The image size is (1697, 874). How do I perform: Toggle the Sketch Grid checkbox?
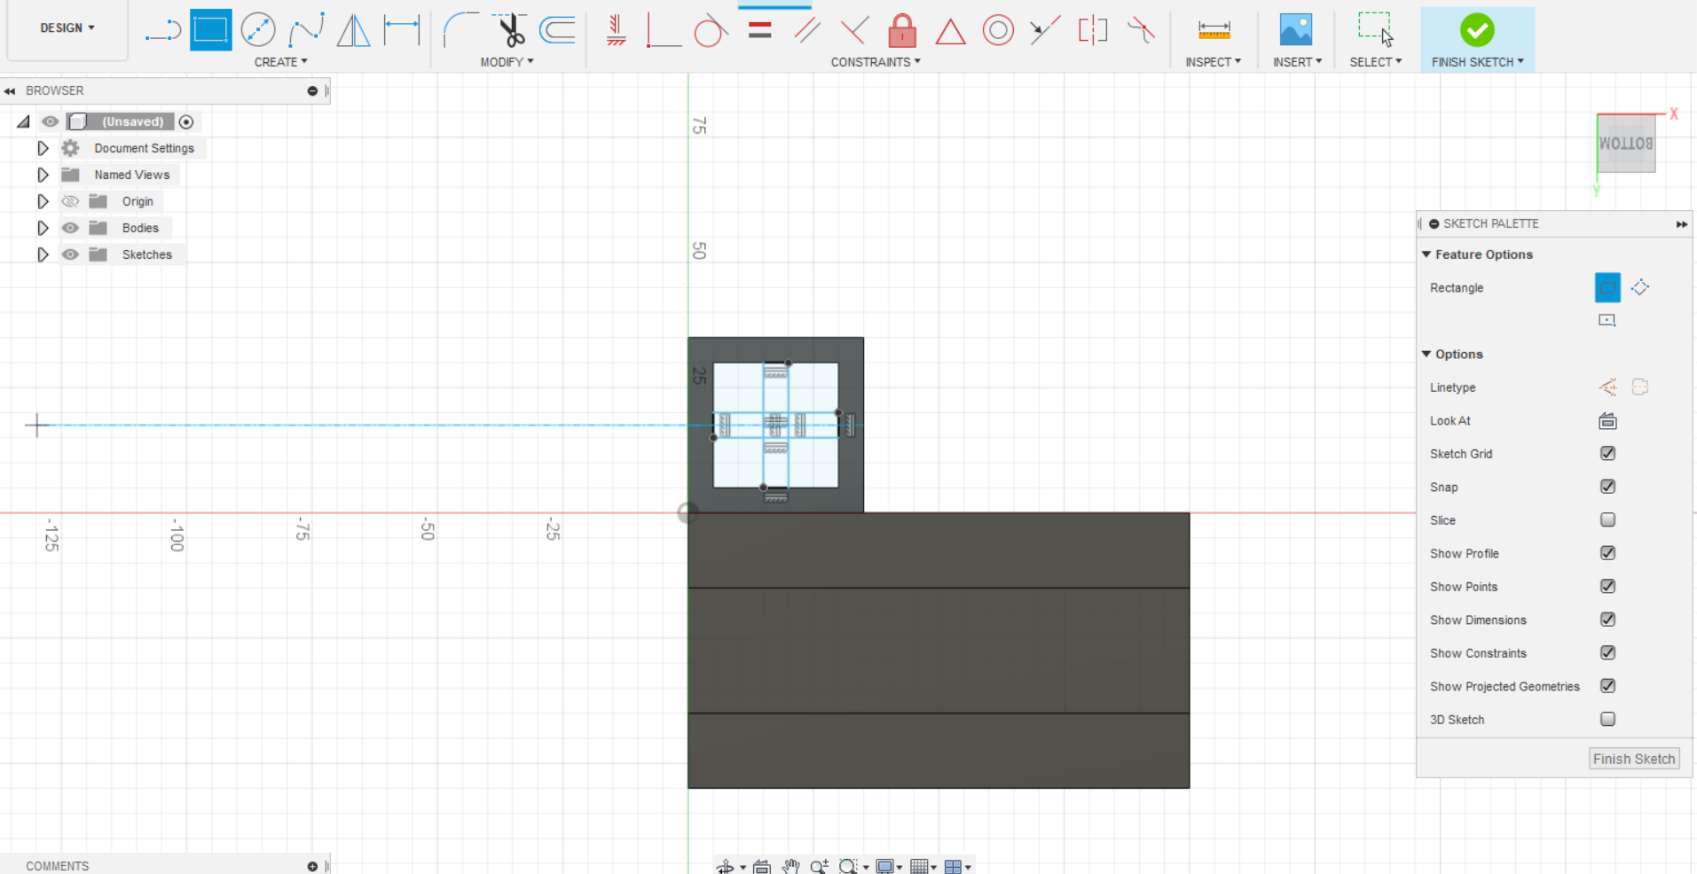click(x=1607, y=453)
